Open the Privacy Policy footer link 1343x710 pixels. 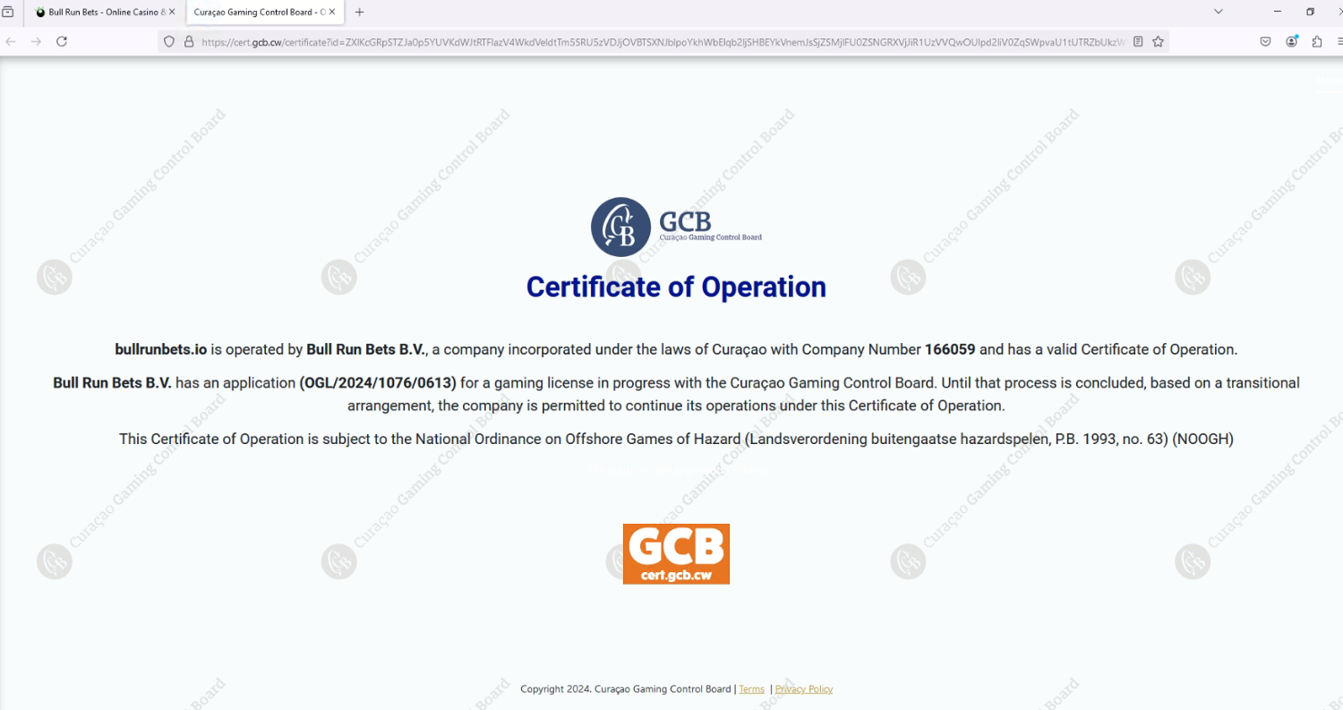point(803,689)
